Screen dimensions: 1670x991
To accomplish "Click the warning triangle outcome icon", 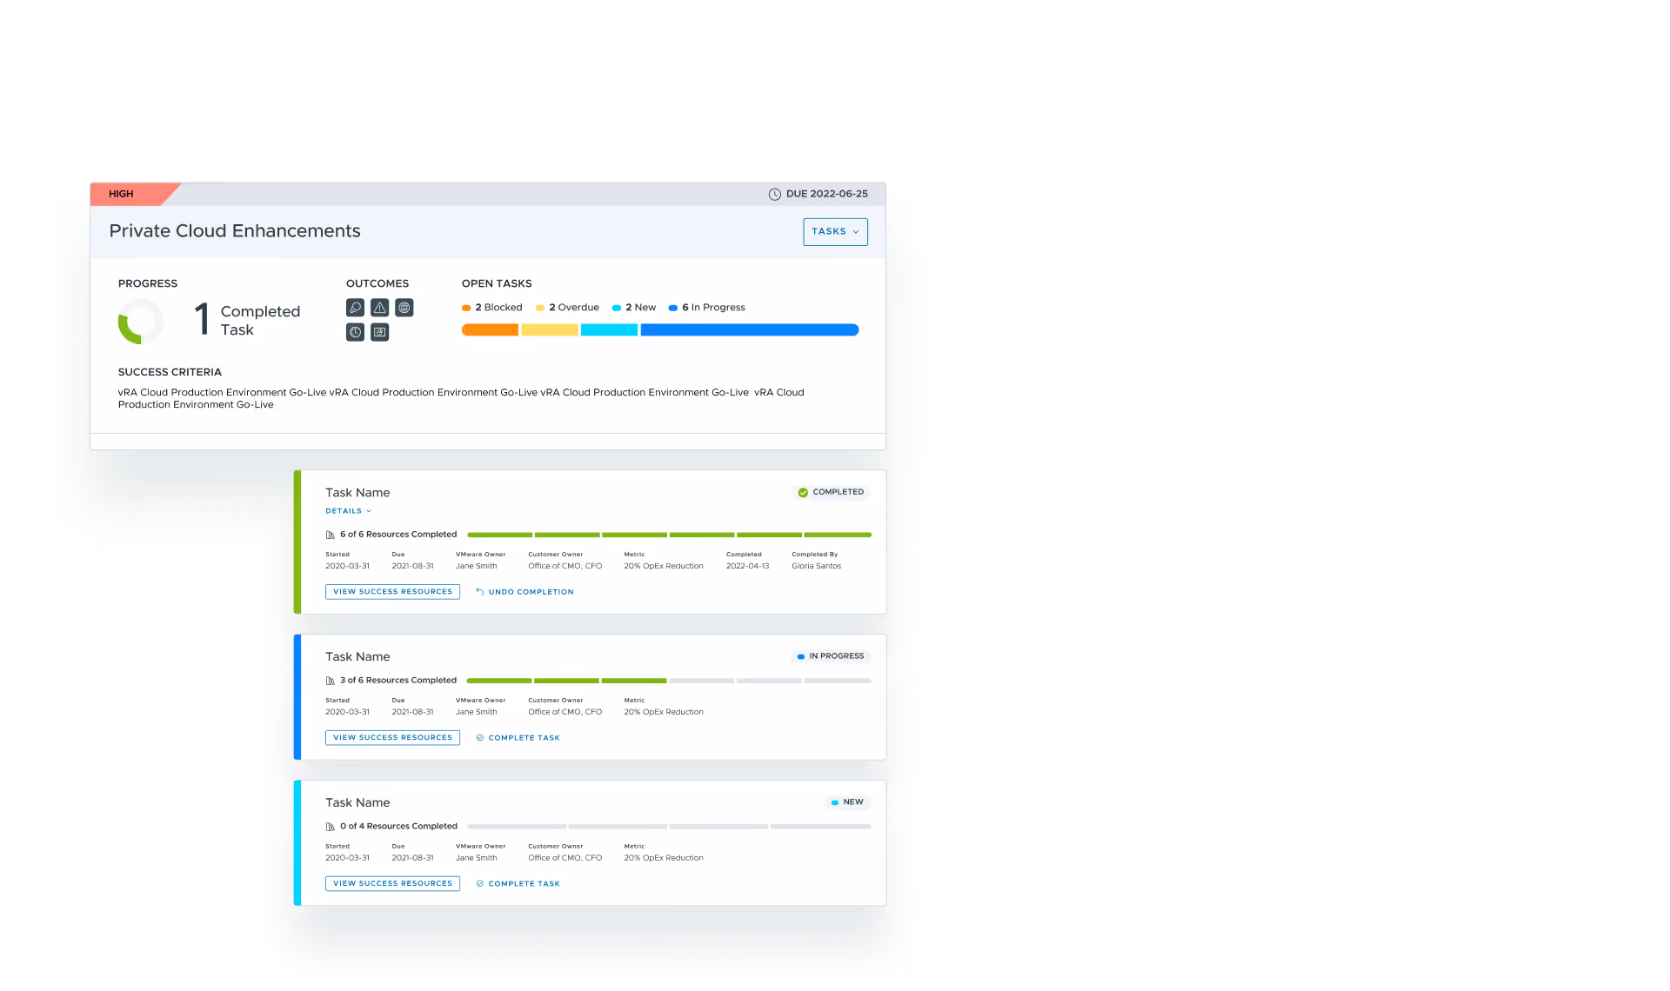I will (379, 308).
